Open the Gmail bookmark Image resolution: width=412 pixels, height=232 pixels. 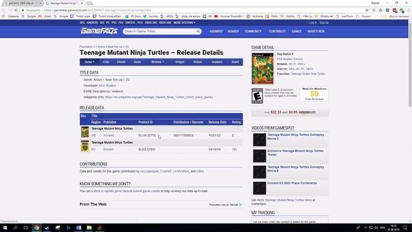(44, 16)
